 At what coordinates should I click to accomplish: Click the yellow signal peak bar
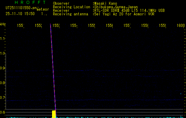(x=54, y=114)
